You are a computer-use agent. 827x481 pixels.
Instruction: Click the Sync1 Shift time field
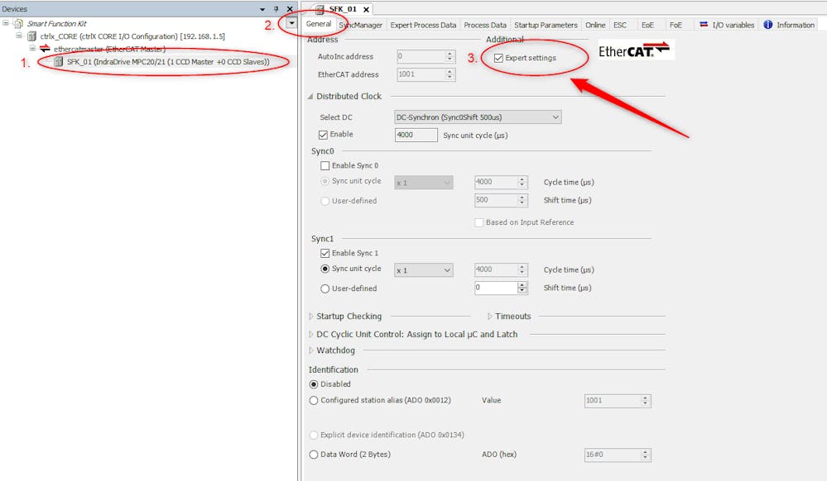tap(501, 288)
